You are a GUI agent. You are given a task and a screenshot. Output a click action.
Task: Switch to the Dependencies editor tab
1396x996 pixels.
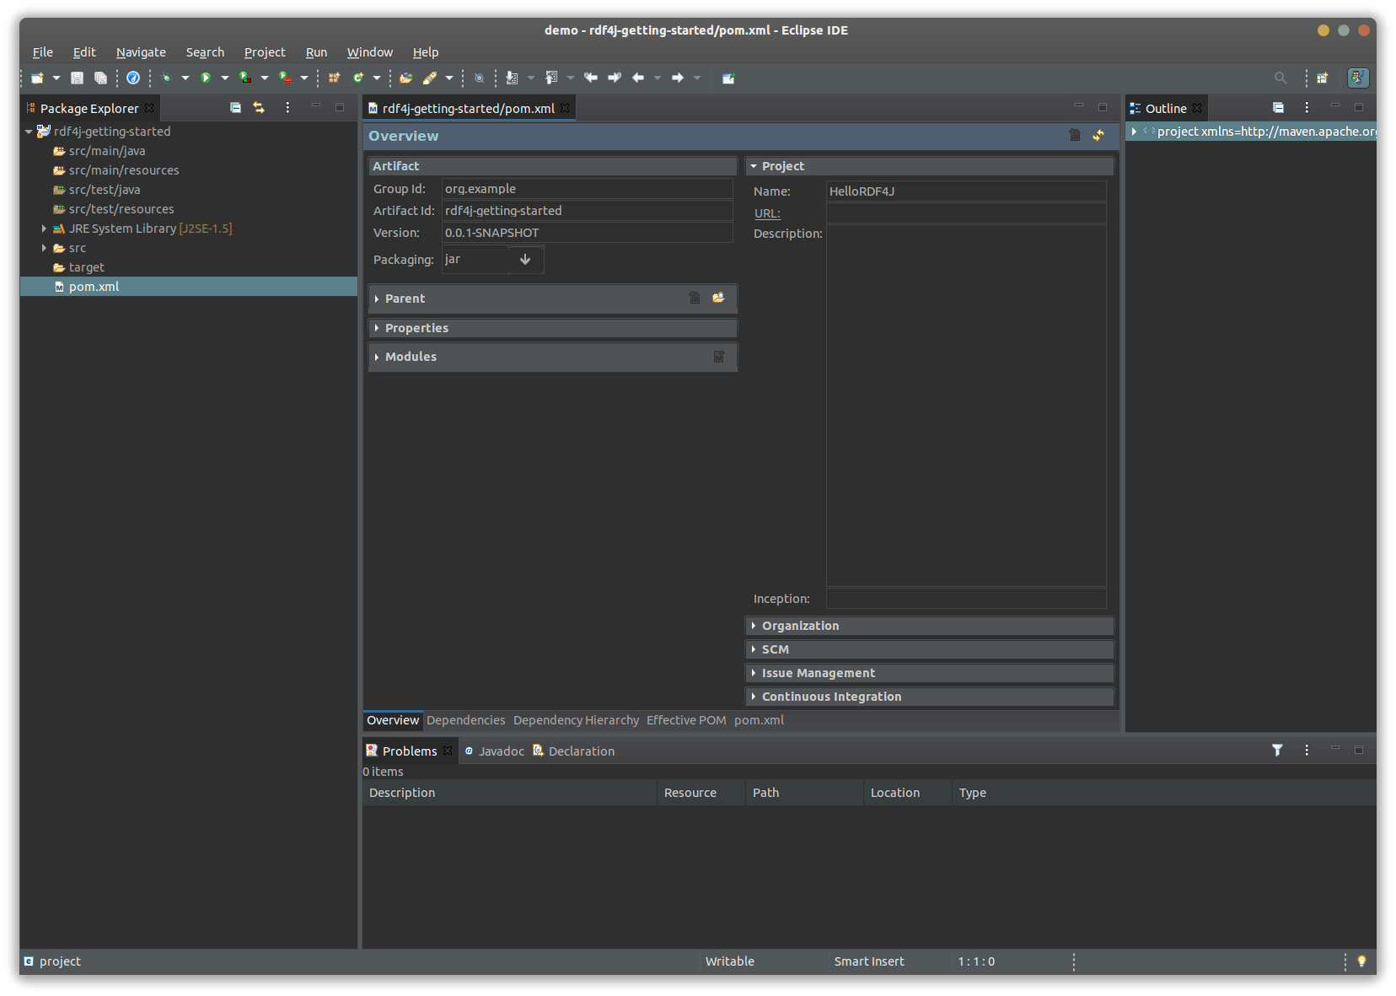click(466, 720)
